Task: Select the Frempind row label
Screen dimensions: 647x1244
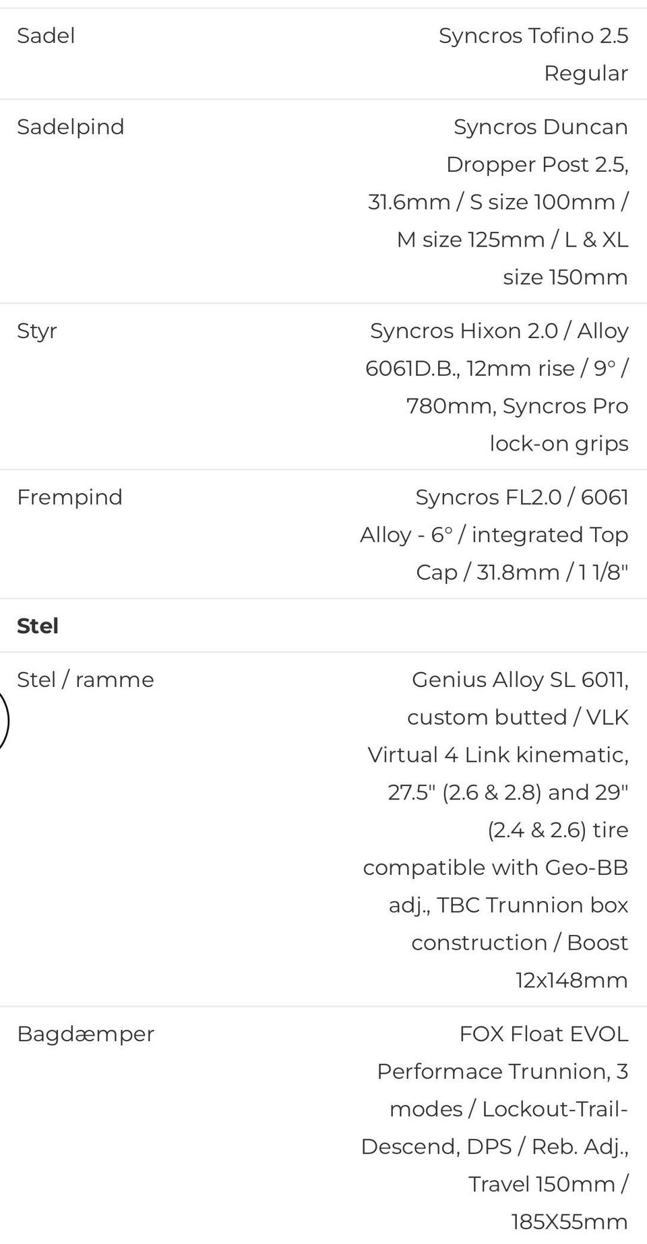Action: [x=70, y=497]
